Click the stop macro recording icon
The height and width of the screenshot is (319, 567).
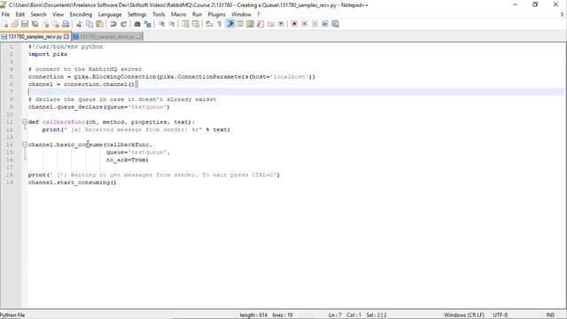tap(305, 24)
